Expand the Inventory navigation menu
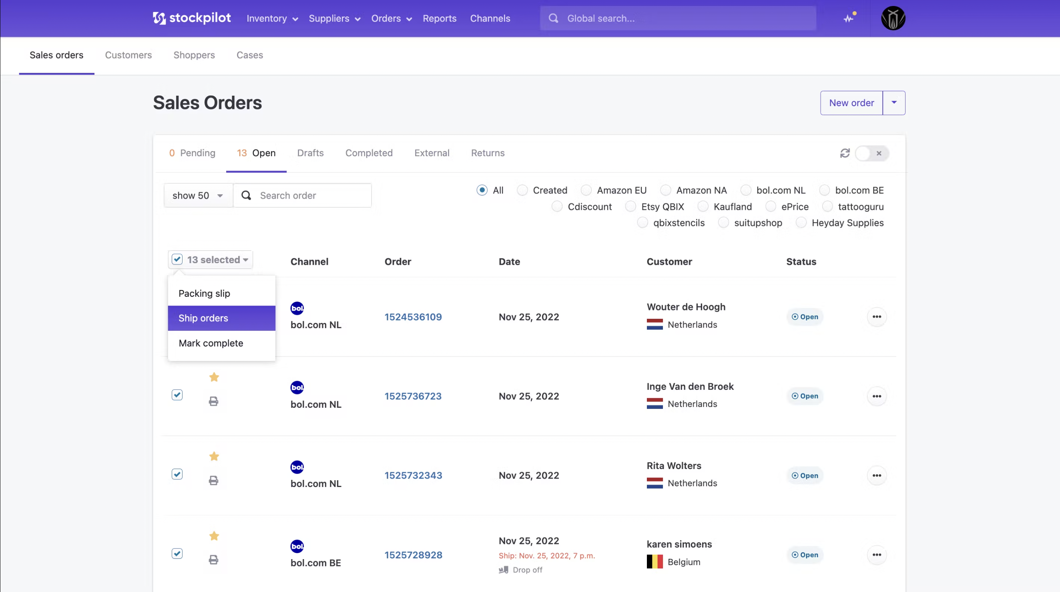Viewport: 1060px width, 592px height. (x=272, y=18)
